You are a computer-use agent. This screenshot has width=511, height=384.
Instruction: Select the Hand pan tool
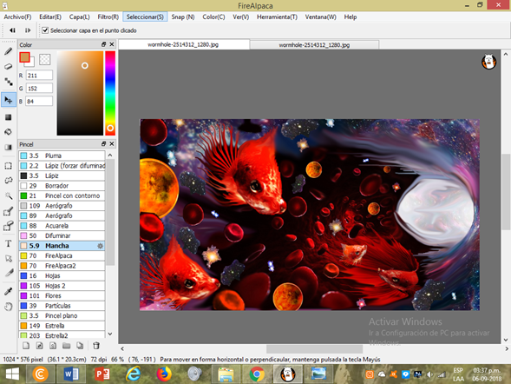coord(8,307)
